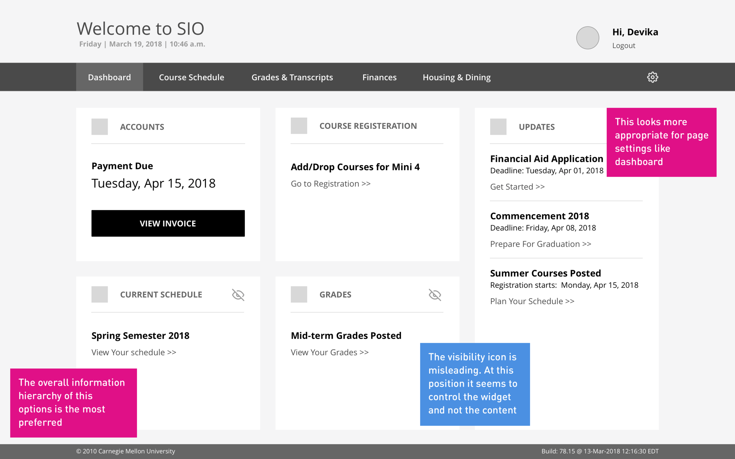Image resolution: width=735 pixels, height=459 pixels.
Task: Toggle visibility on Grades card
Action: point(435,295)
